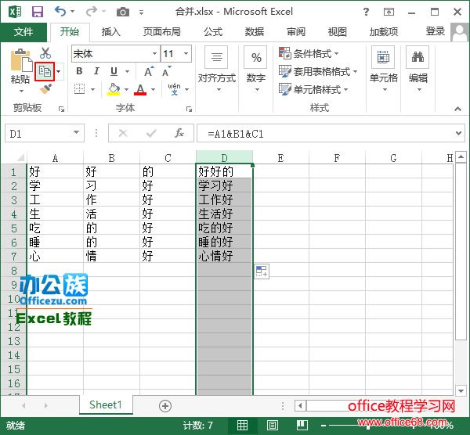The width and height of the screenshot is (470, 435).
Task: Click the insert function fx button
Action: tap(179, 133)
